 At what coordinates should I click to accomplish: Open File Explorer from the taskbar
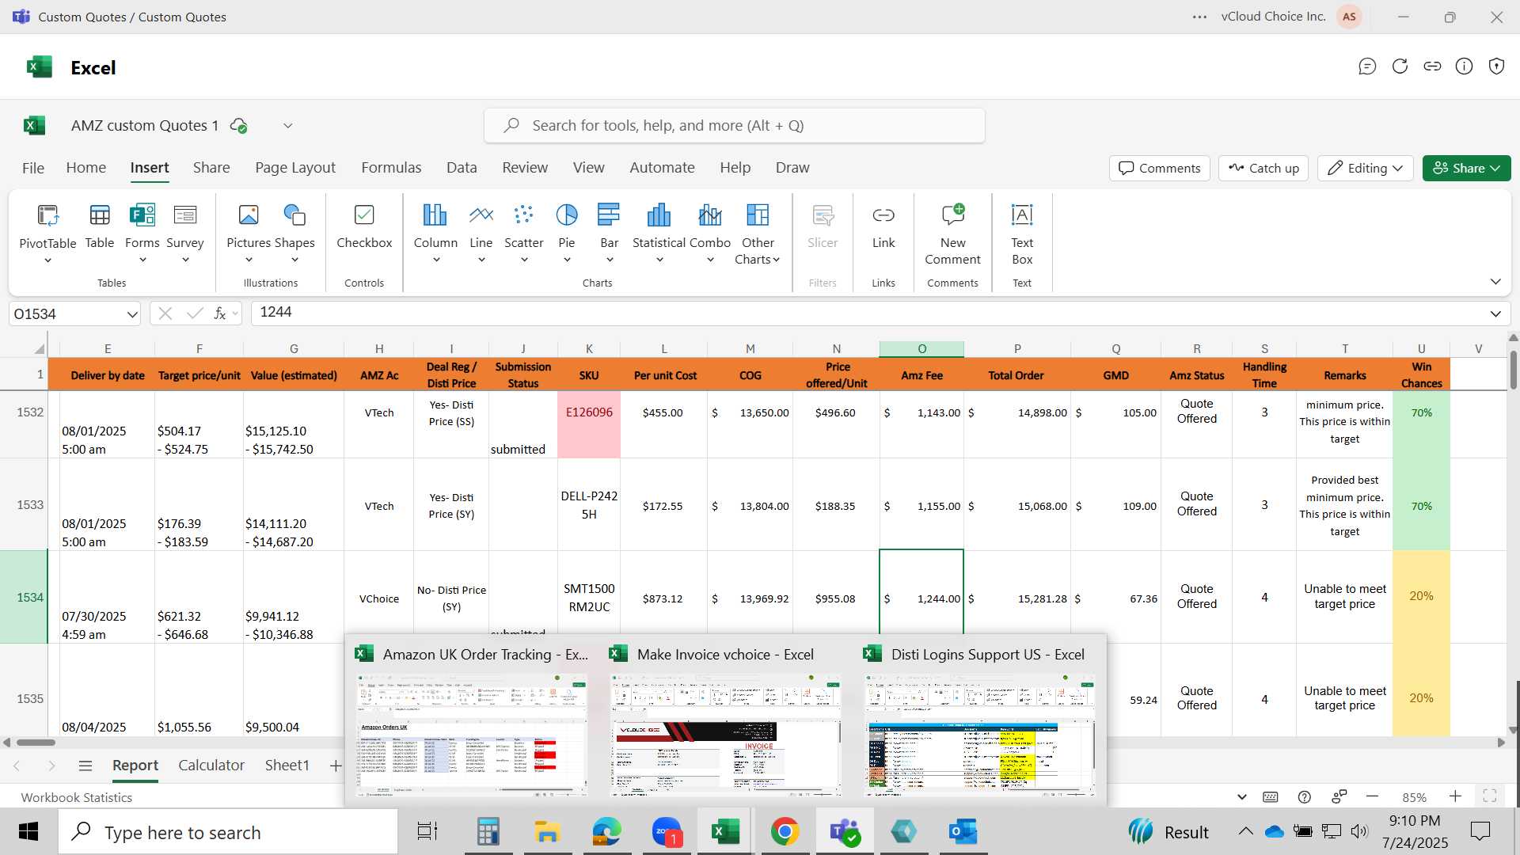click(547, 832)
